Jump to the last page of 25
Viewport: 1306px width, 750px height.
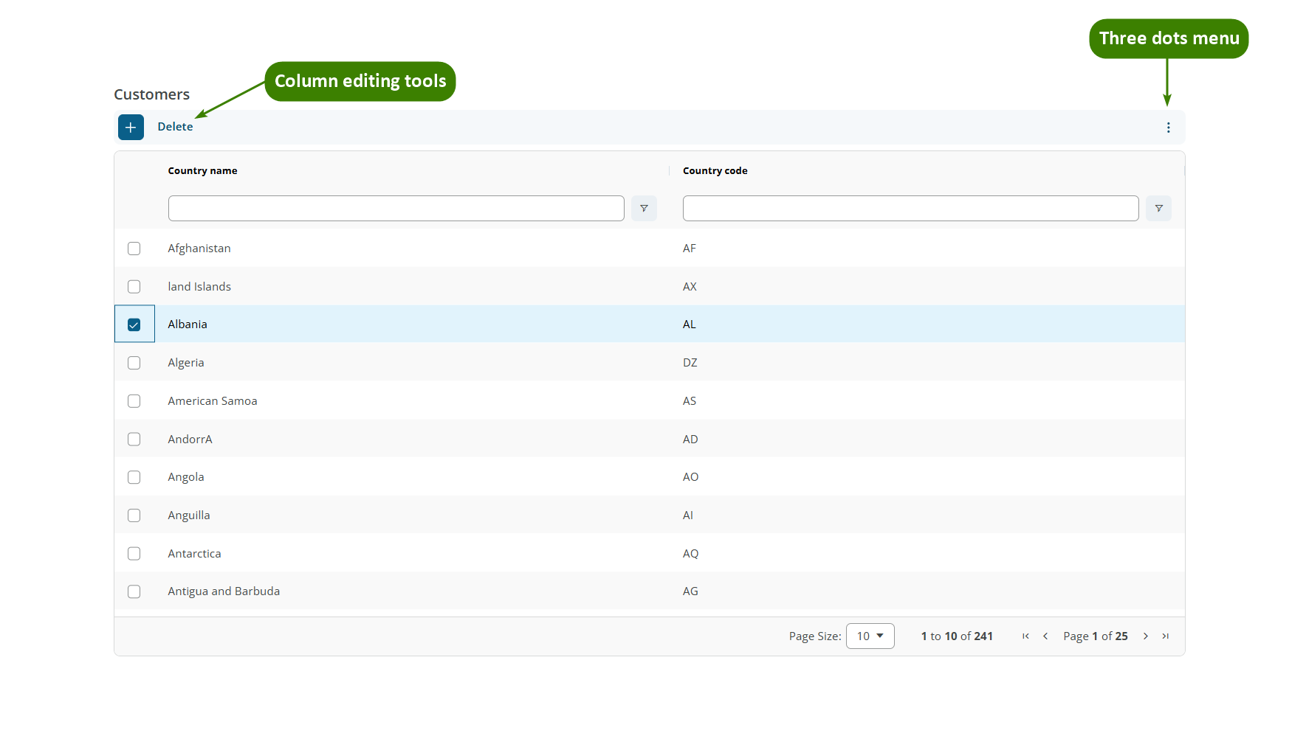(1166, 636)
